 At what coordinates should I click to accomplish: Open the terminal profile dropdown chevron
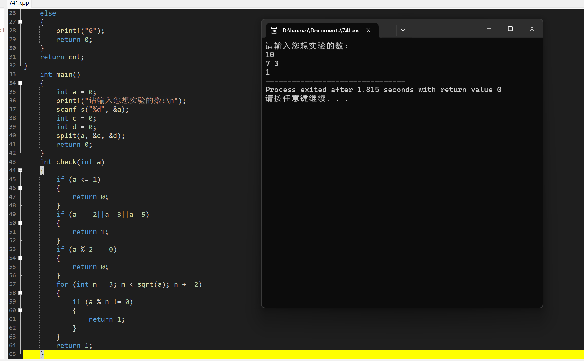click(403, 30)
